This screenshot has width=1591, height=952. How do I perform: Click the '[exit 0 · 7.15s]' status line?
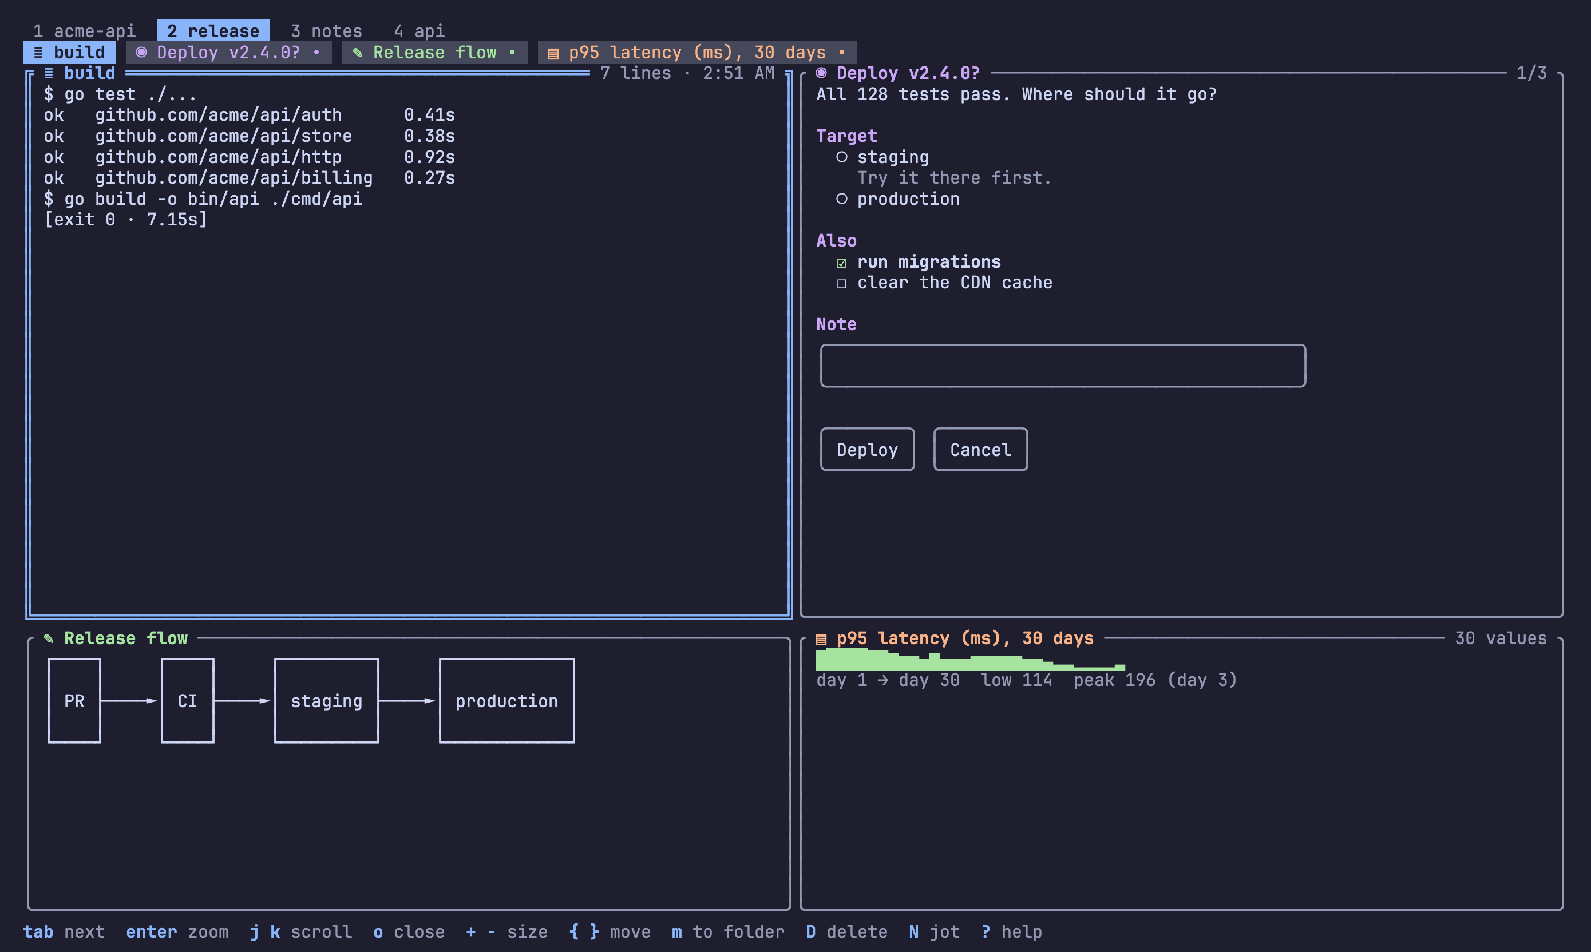[x=126, y=219]
